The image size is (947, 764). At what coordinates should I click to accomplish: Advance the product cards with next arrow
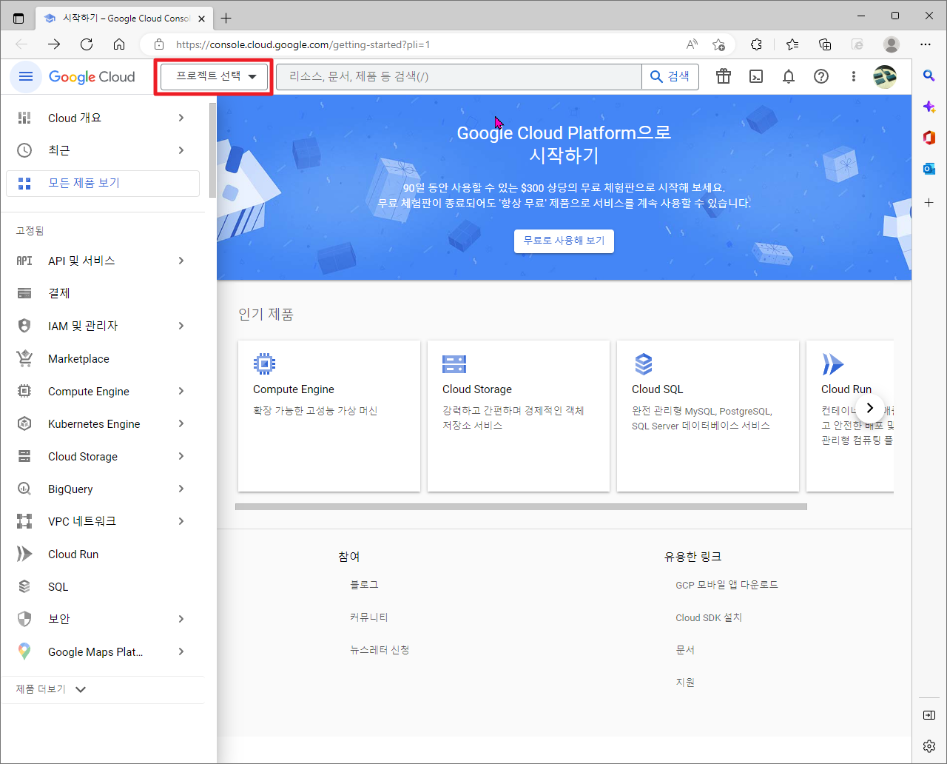[870, 408]
